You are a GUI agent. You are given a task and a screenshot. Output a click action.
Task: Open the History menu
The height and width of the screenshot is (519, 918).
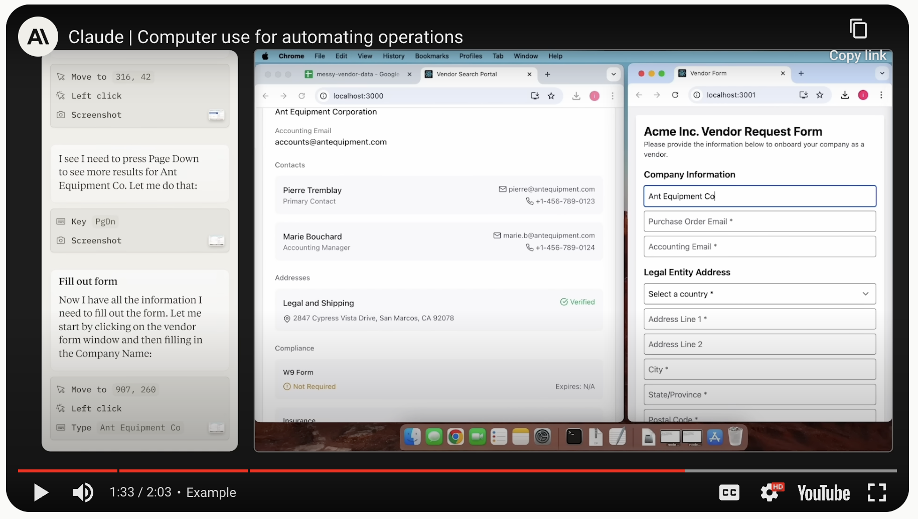coord(393,56)
